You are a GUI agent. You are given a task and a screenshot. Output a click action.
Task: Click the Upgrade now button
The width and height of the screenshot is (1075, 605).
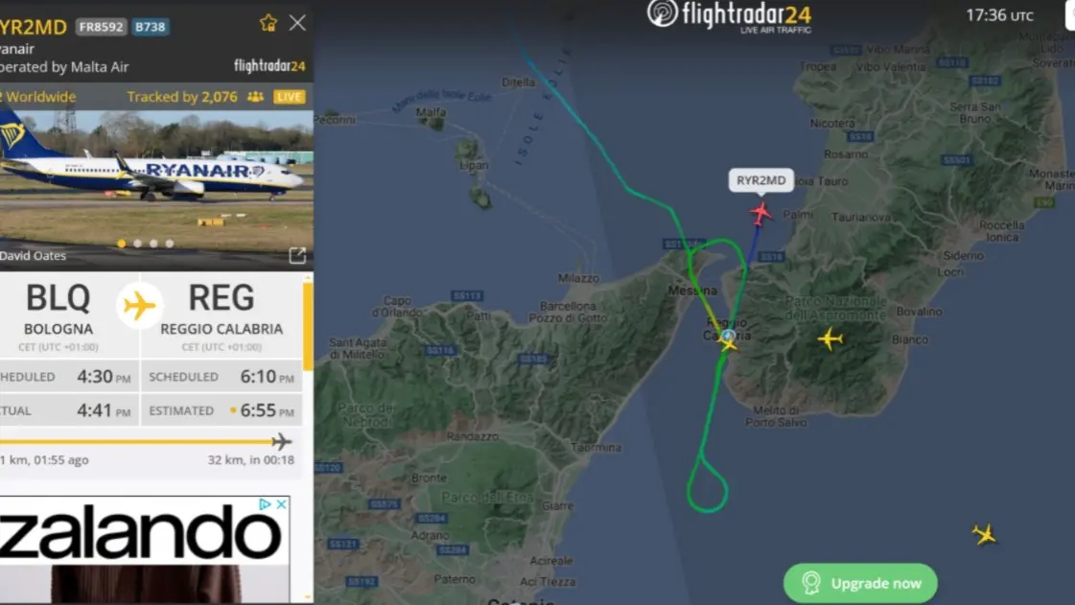click(860, 583)
